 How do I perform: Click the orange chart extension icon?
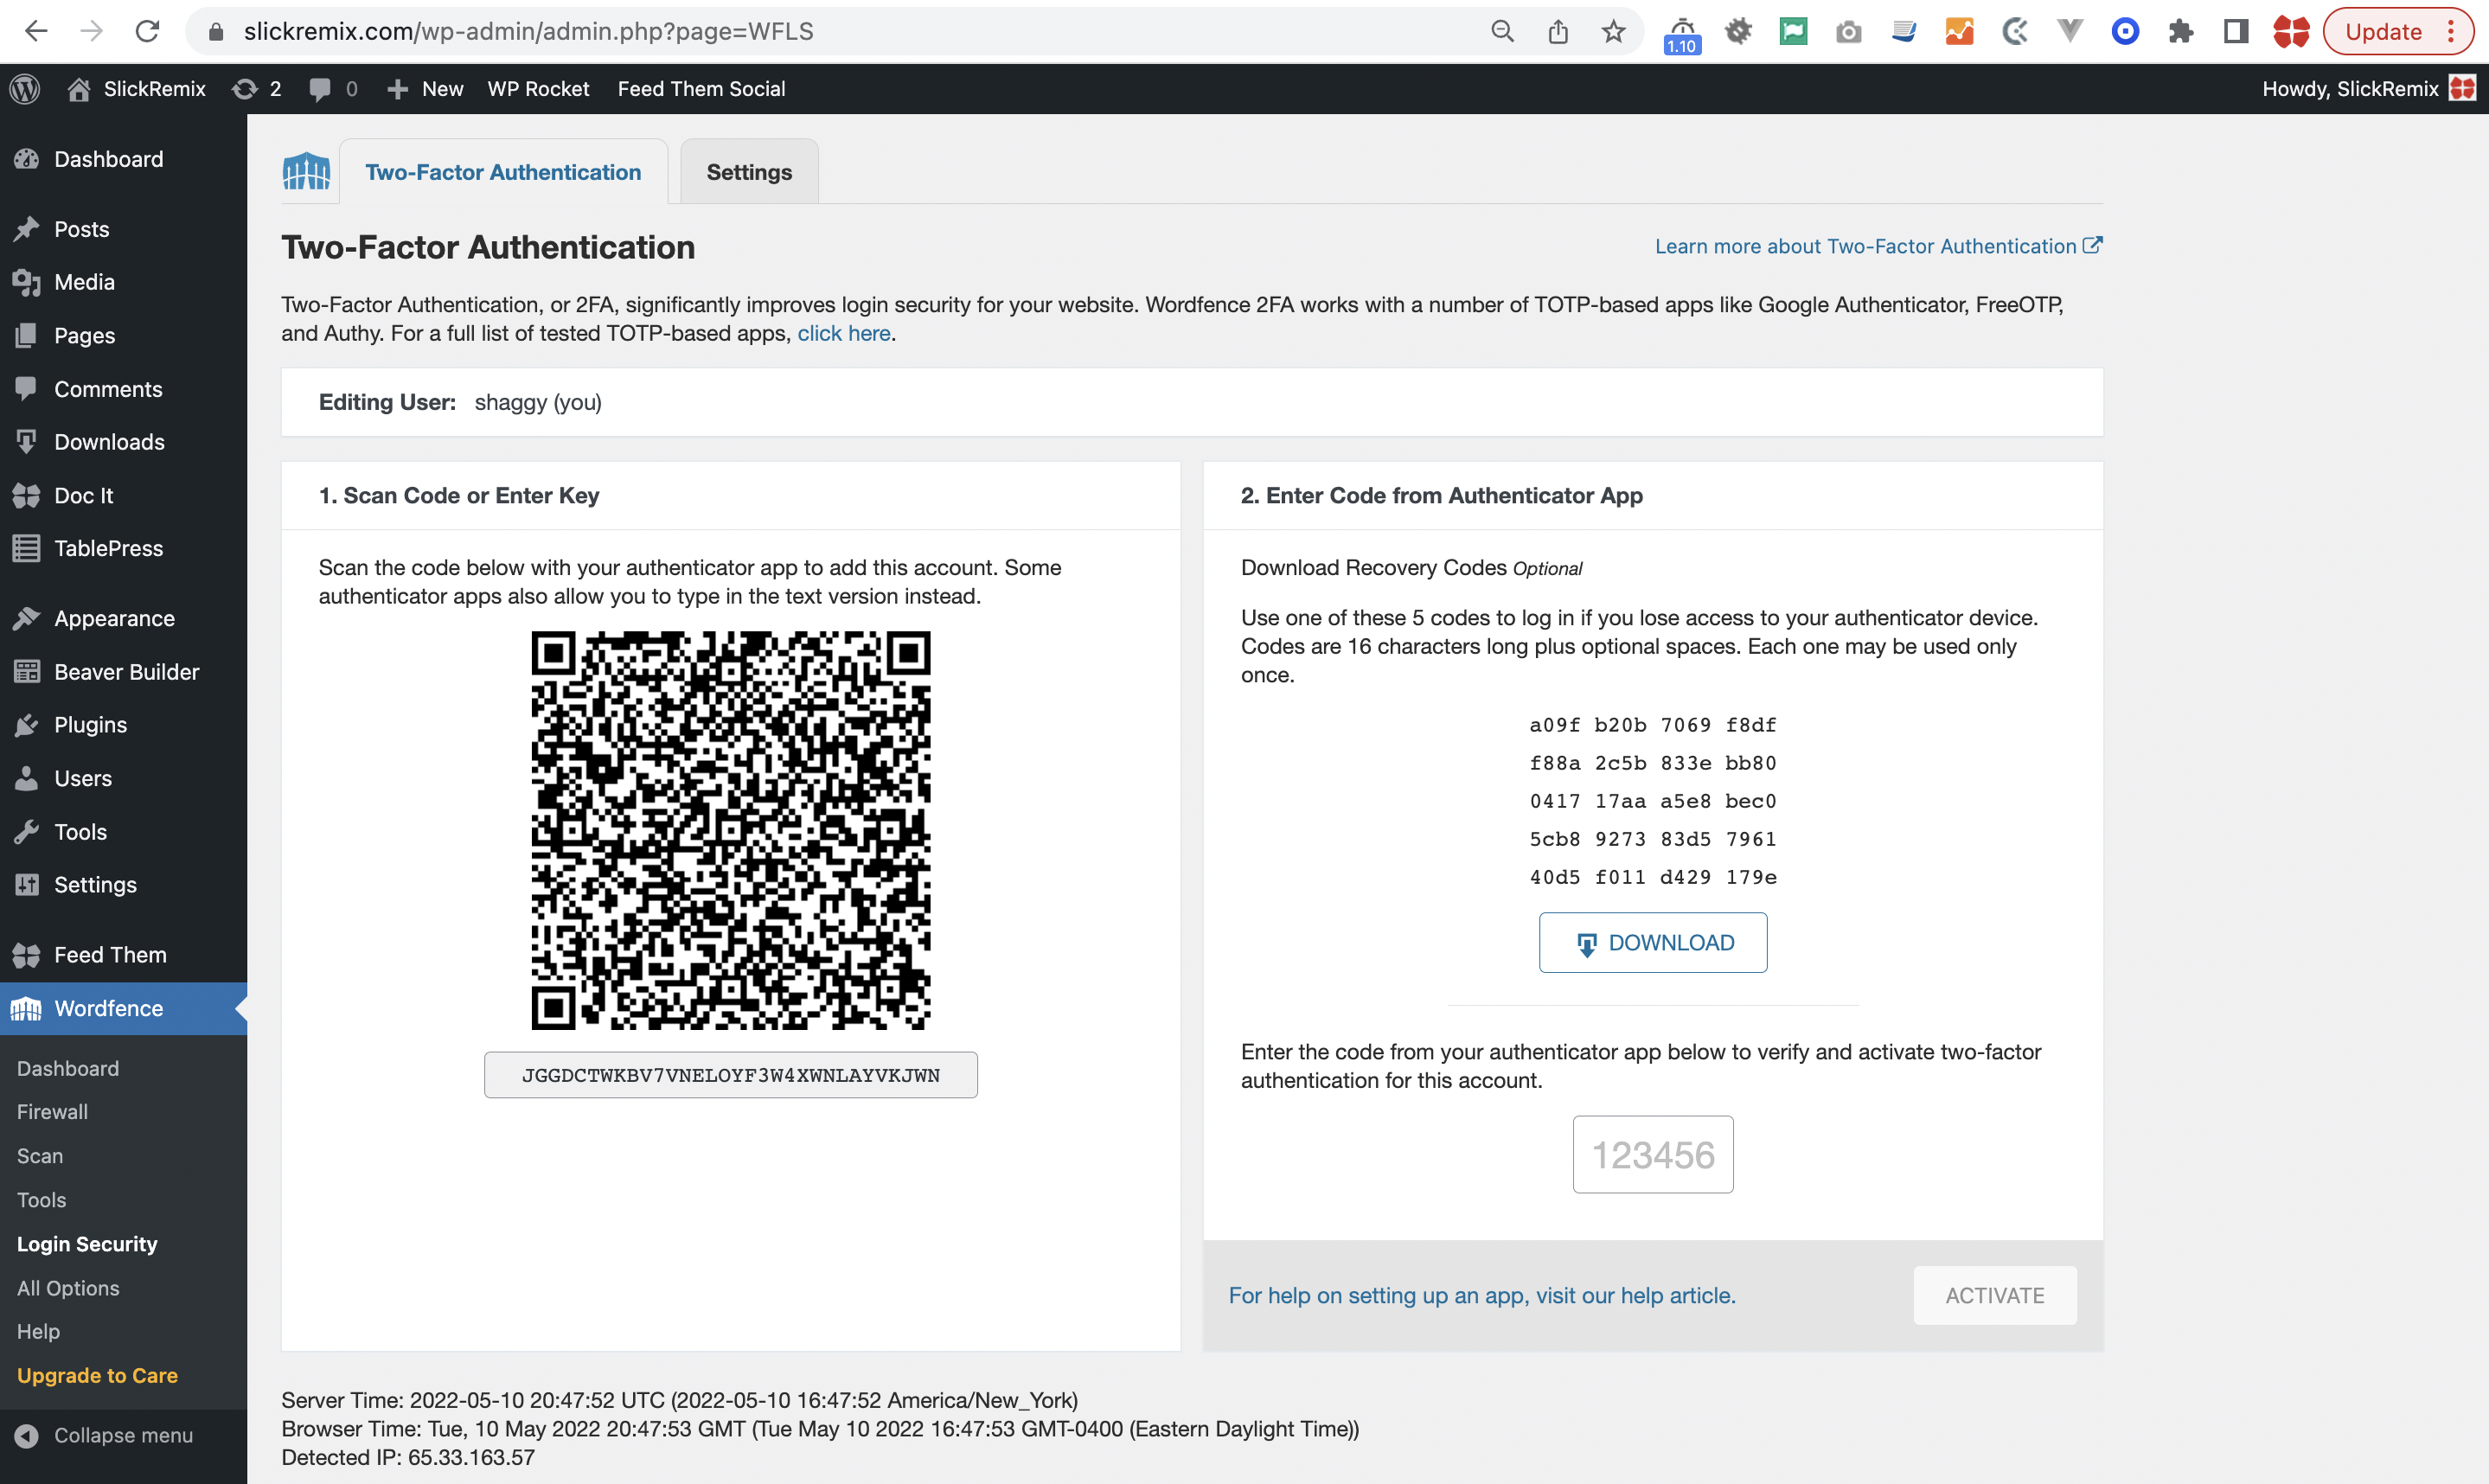coord(1959,31)
